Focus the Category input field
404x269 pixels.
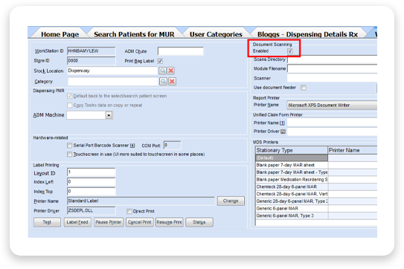pyautogui.click(x=113, y=82)
